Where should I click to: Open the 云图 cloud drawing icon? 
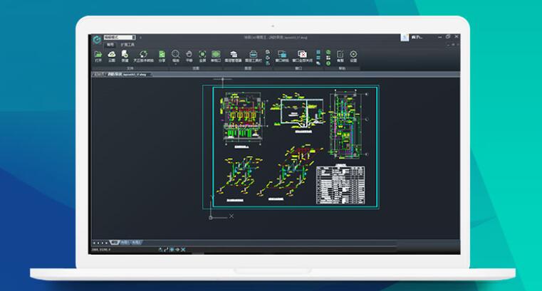pyautogui.click(x=111, y=54)
